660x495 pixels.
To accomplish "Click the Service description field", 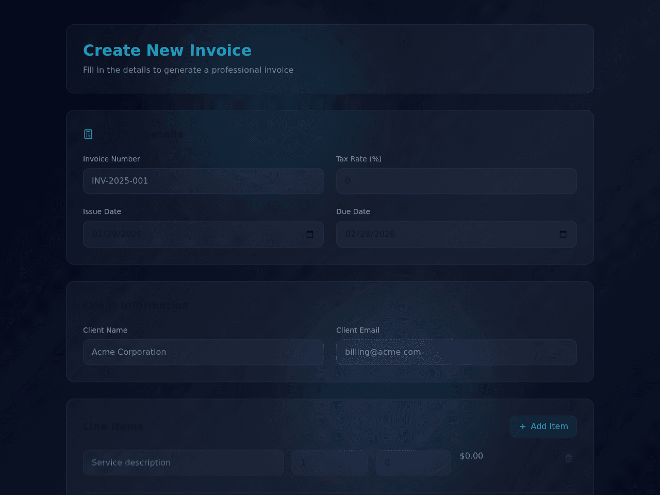I will pos(184,463).
